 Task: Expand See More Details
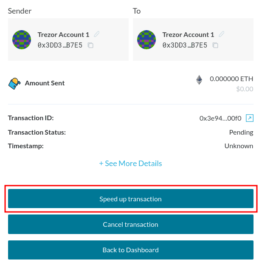tap(130, 164)
